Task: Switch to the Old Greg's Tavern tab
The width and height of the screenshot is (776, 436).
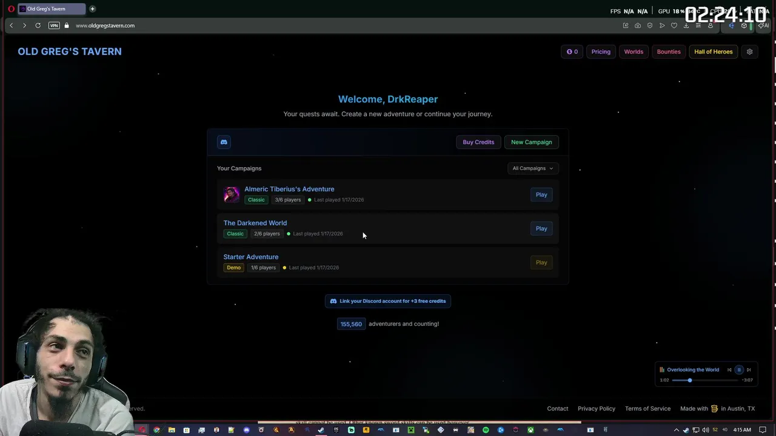Action: pos(51,9)
